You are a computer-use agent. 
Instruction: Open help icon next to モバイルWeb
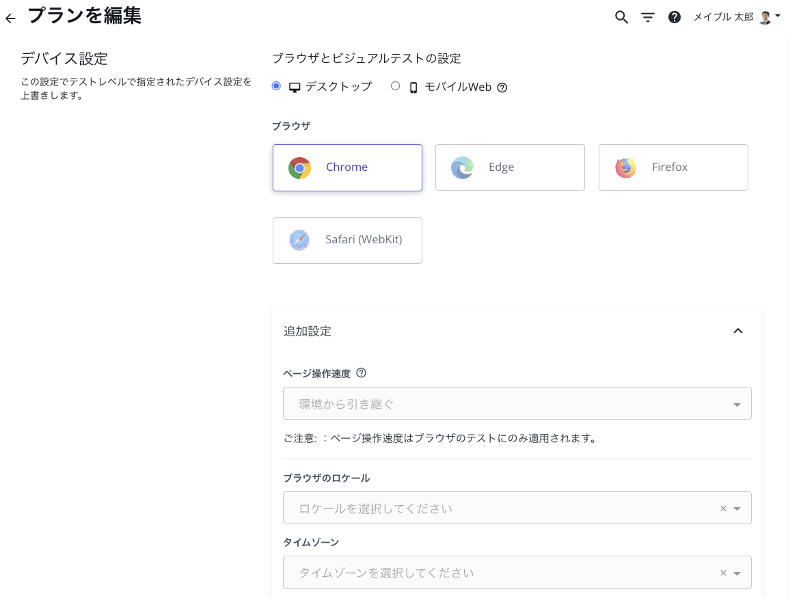click(x=502, y=87)
